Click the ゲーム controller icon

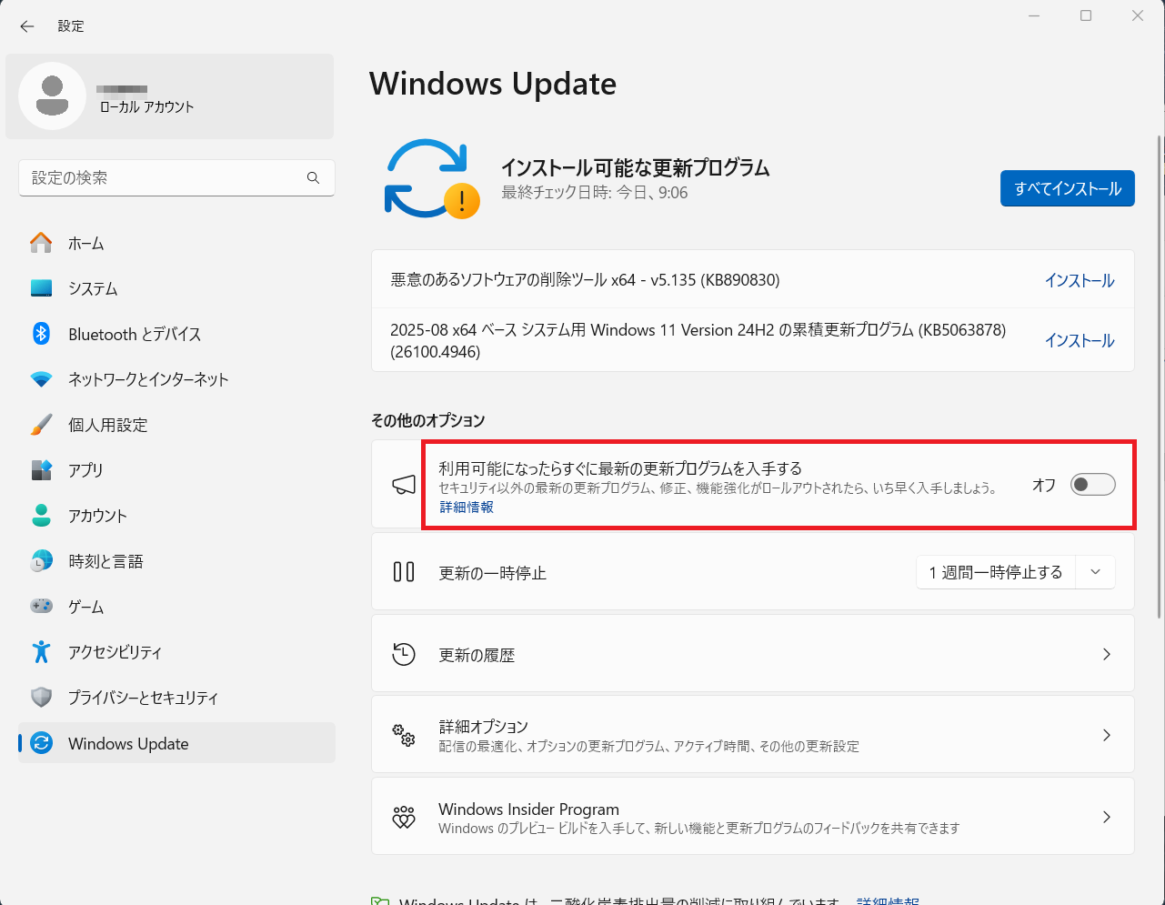tap(41, 606)
